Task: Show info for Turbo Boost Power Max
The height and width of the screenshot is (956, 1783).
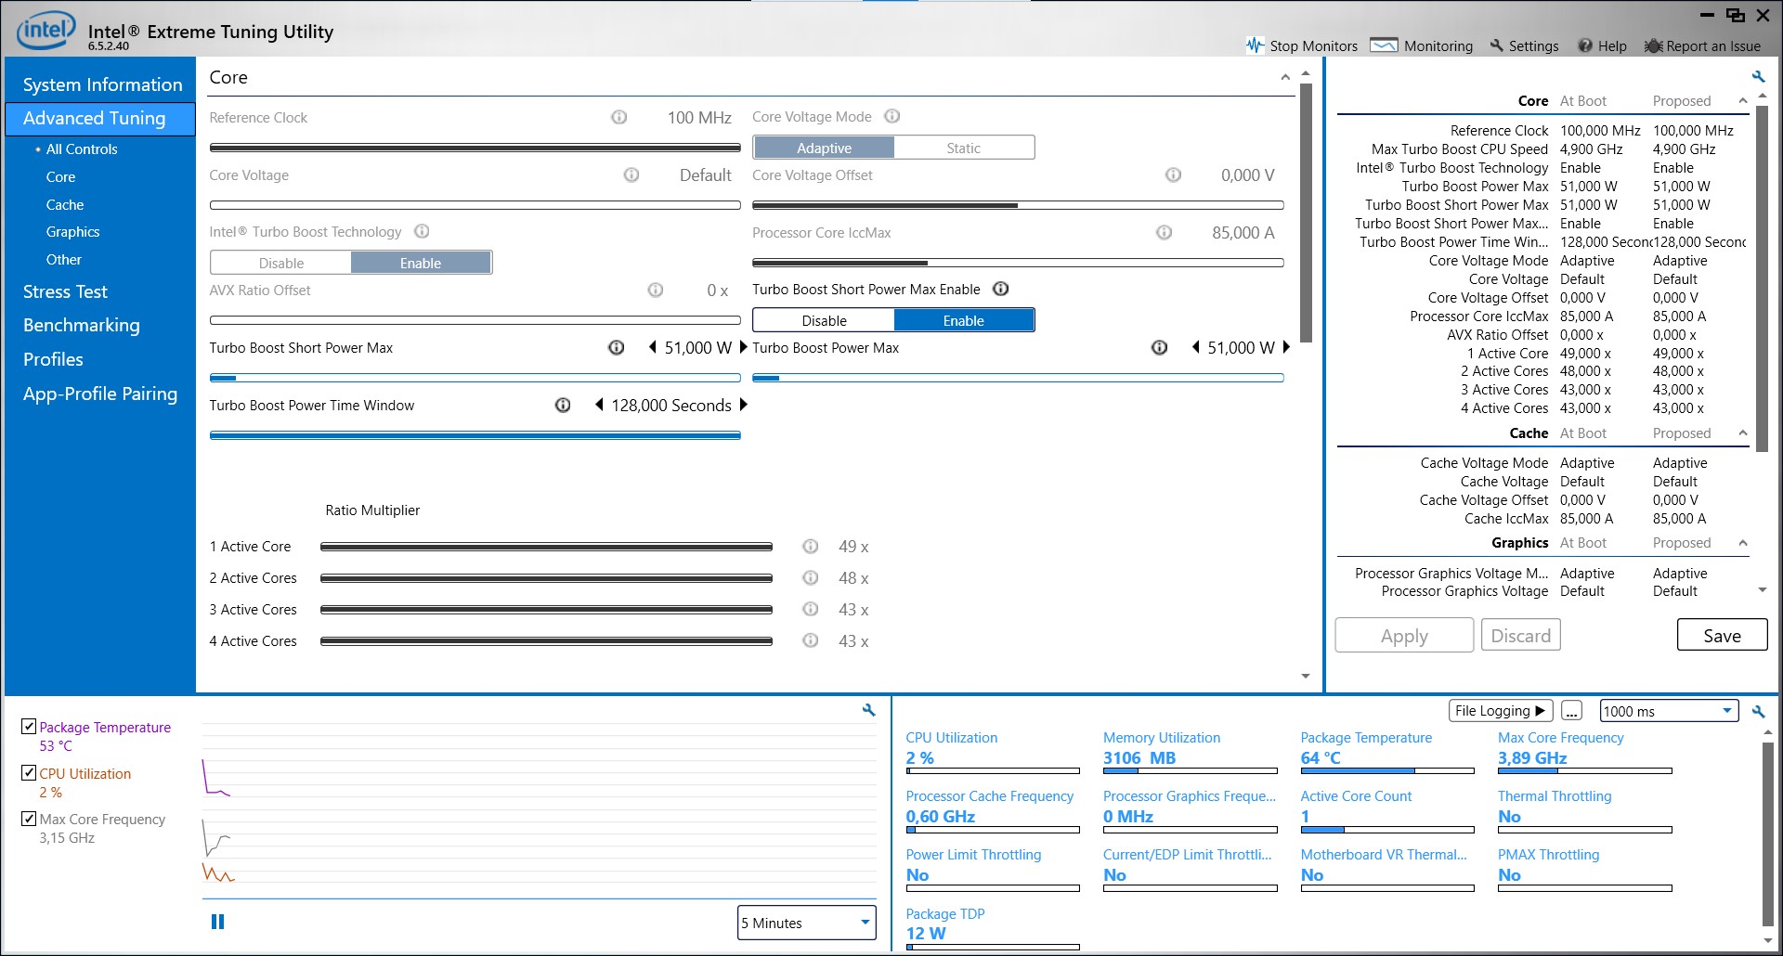Action: 1160,347
